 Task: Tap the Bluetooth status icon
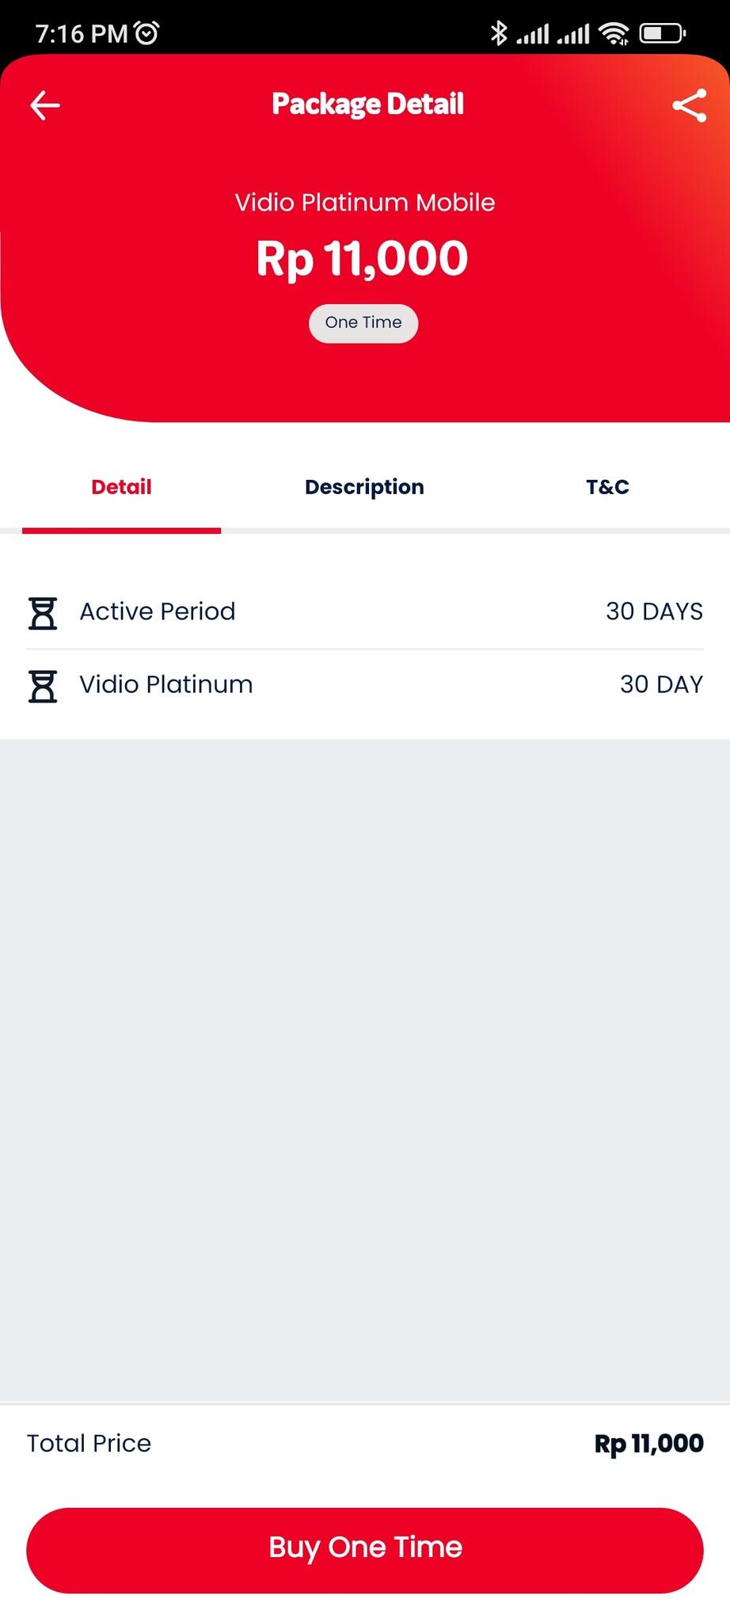[x=498, y=33]
